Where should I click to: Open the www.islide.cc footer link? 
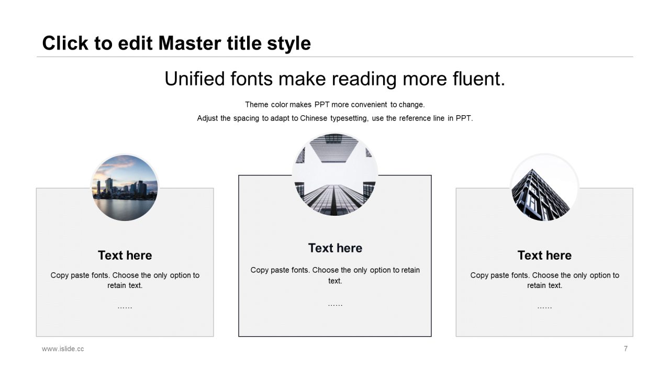click(63, 349)
